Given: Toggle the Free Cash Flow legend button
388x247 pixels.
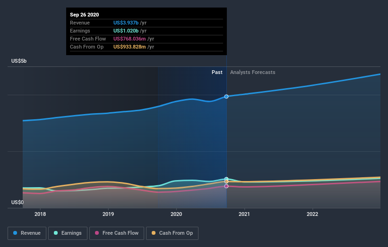Looking at the screenshot, I should 117,233.
